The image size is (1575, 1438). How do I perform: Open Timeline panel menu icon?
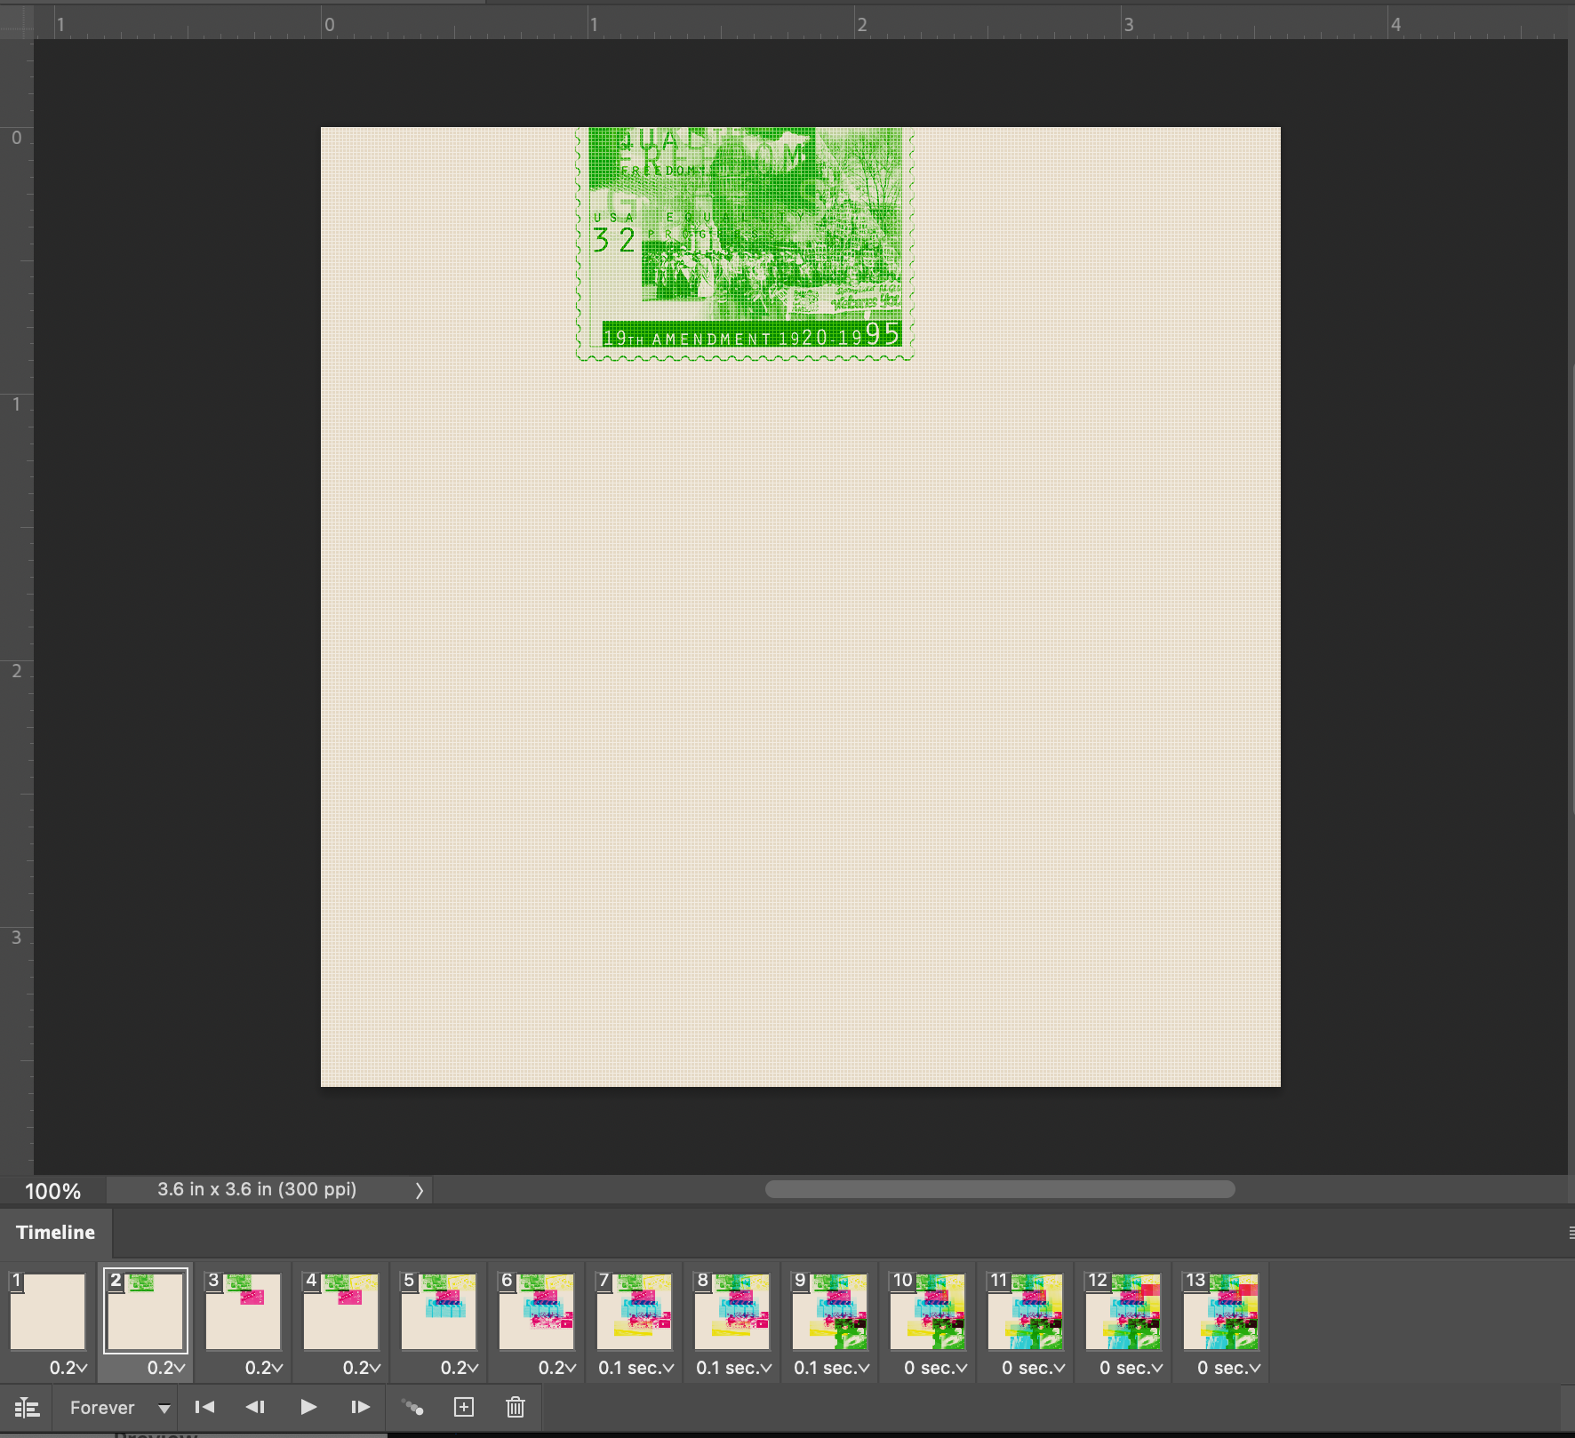coord(1570,1233)
